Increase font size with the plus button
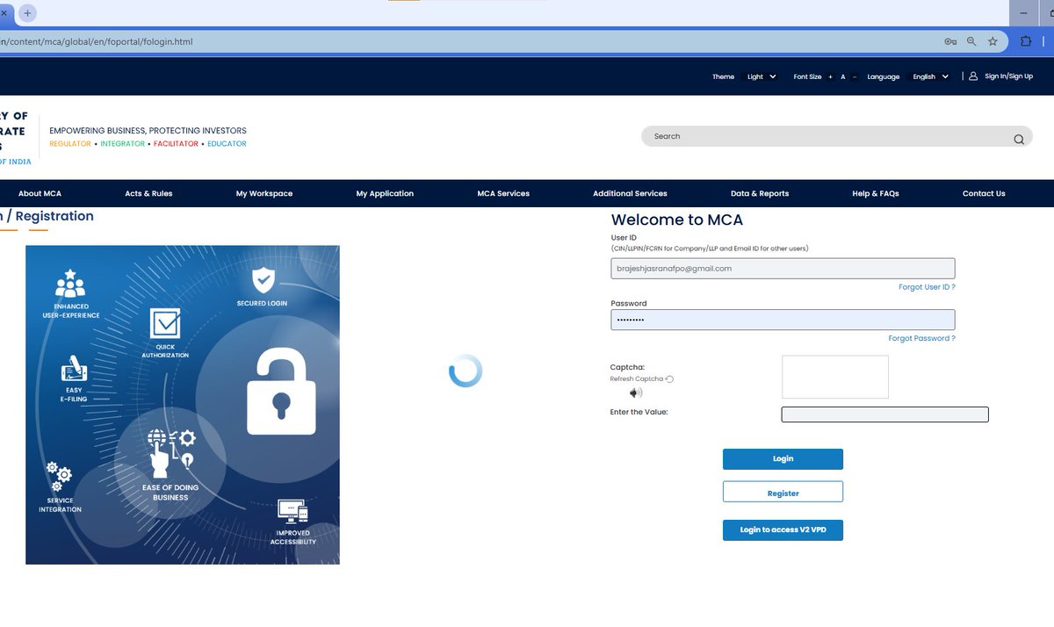 point(830,77)
